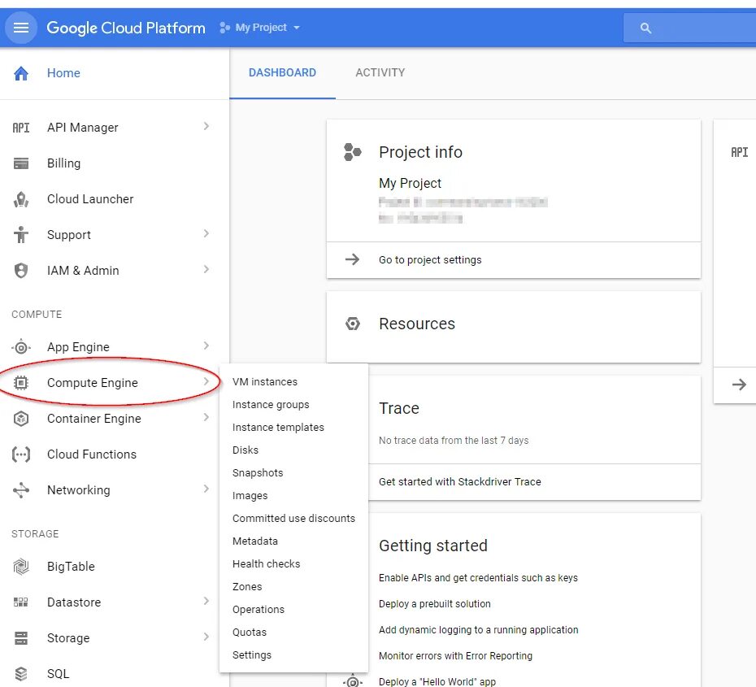The image size is (756, 687).
Task: Click the Project info hexagons icon
Action: point(353,152)
